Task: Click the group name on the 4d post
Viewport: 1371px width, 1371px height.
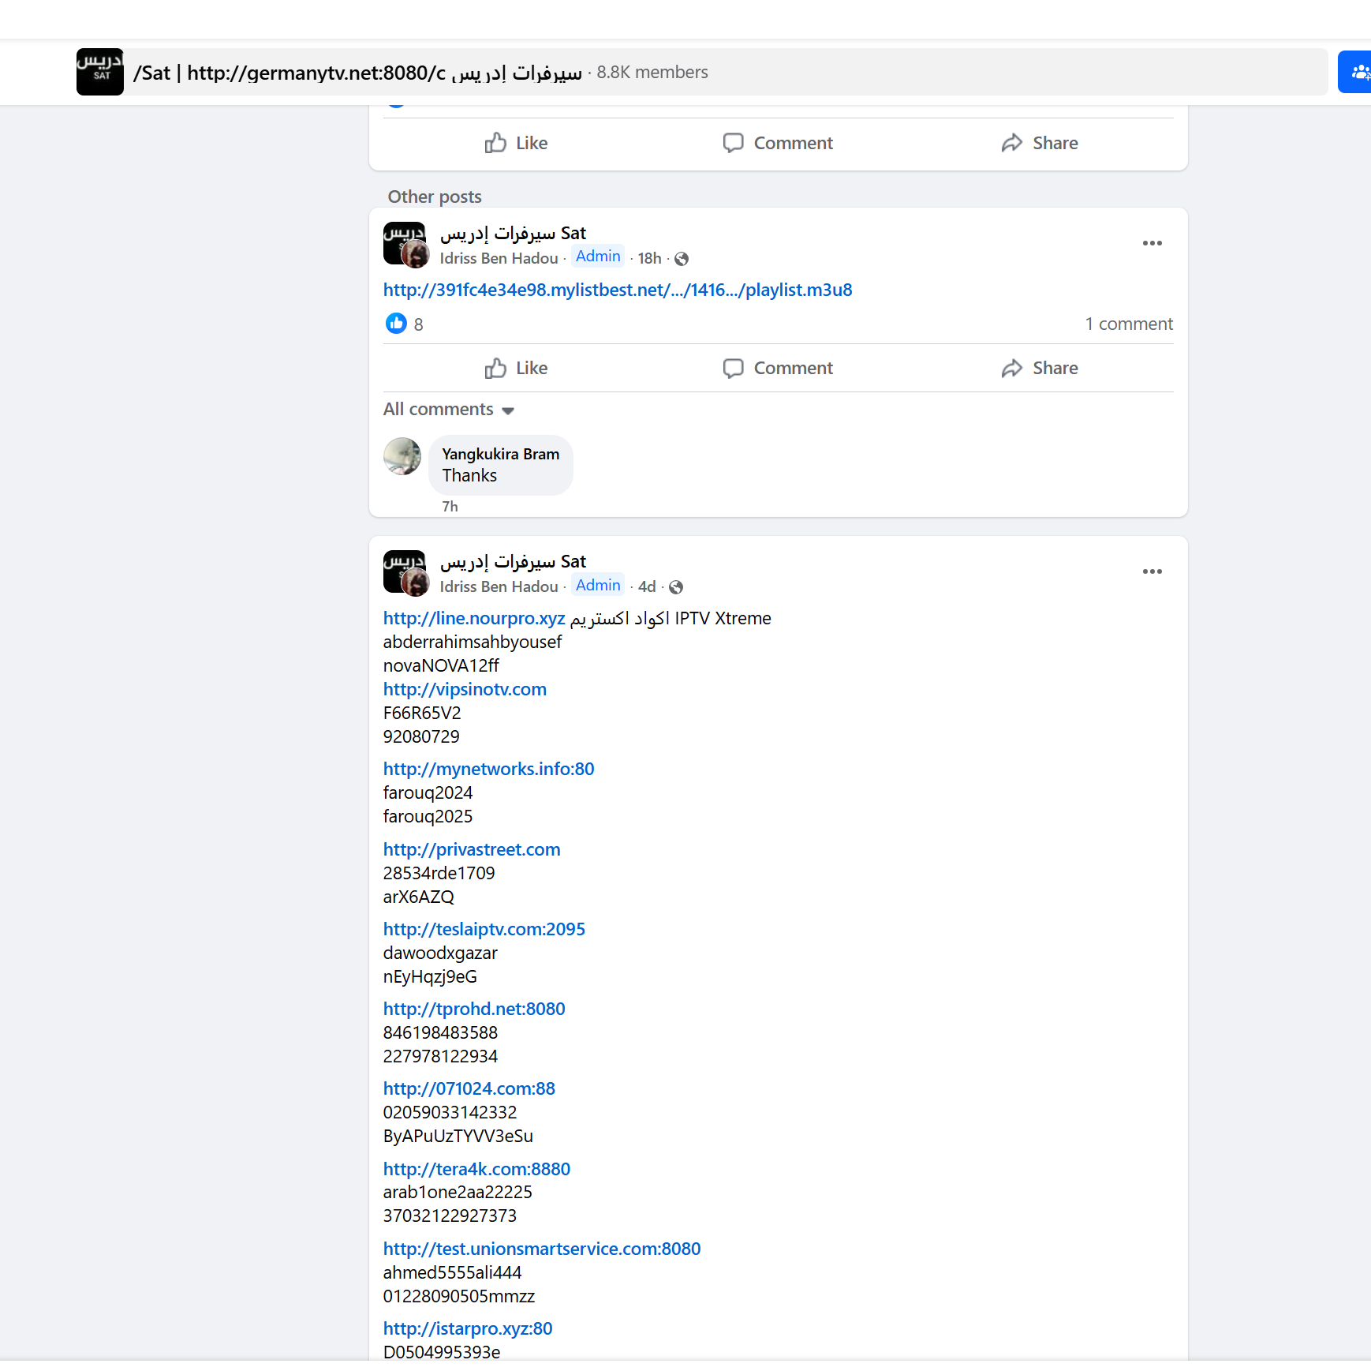Action: pyautogui.click(x=513, y=561)
